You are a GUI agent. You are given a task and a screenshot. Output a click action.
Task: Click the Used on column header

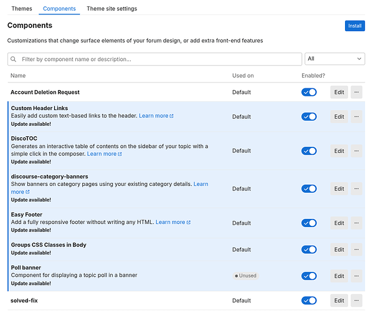pyautogui.click(x=243, y=76)
